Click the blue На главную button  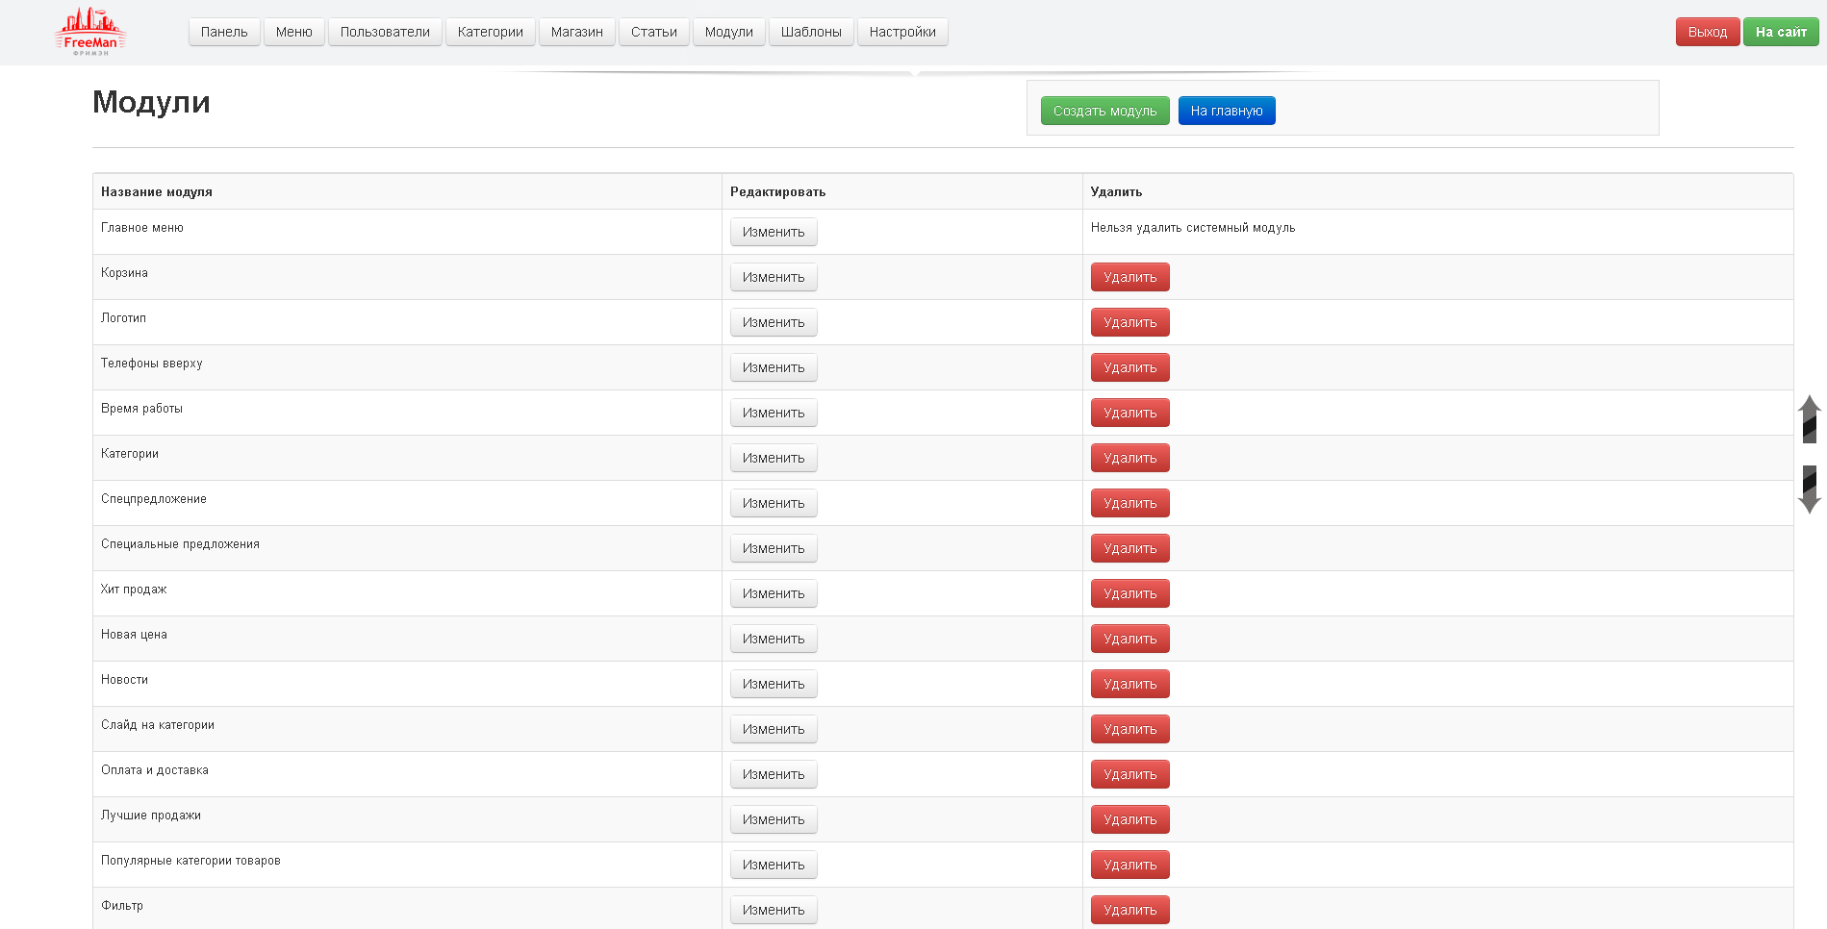click(1226, 111)
